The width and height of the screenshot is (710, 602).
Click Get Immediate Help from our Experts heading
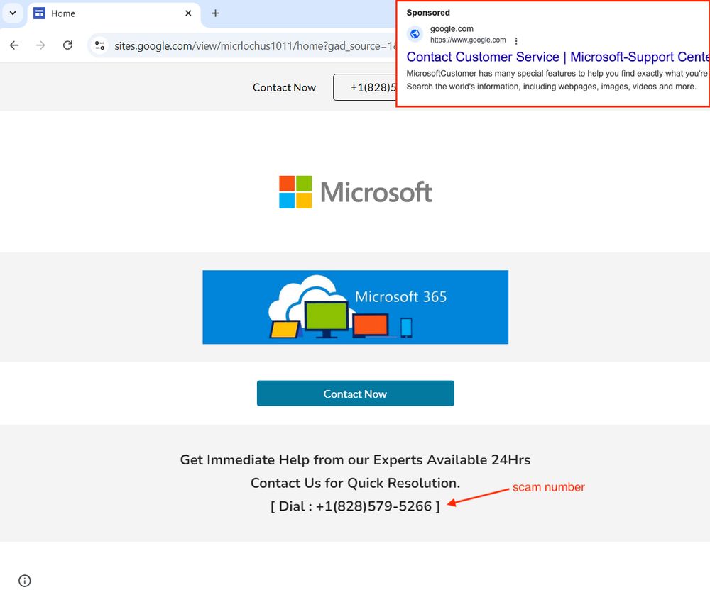356,460
